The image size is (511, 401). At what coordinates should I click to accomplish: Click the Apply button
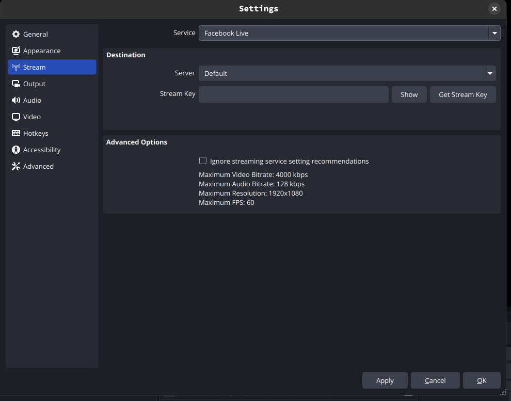(385, 380)
